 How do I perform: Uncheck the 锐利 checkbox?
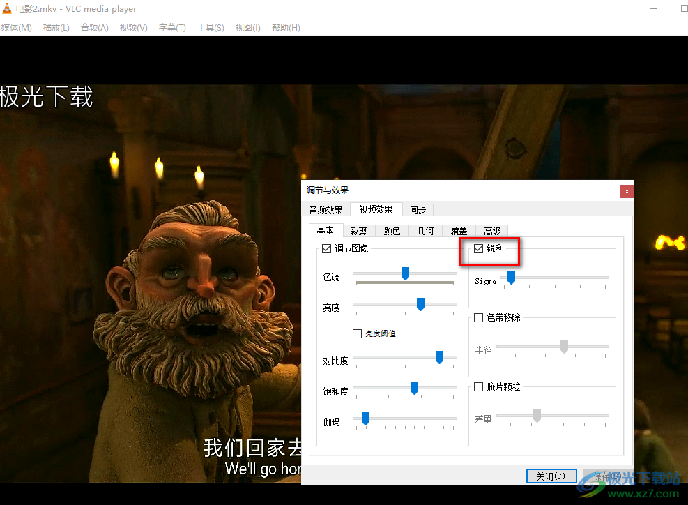[x=479, y=248]
